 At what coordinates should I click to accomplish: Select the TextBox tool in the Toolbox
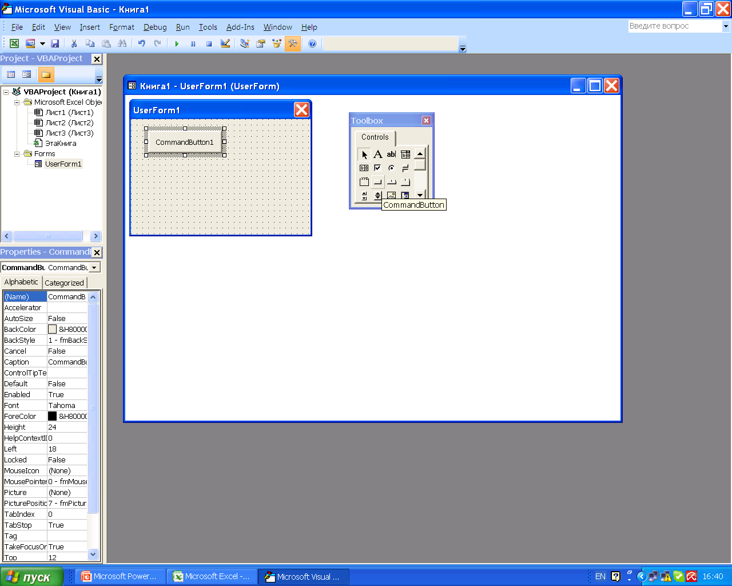point(391,155)
